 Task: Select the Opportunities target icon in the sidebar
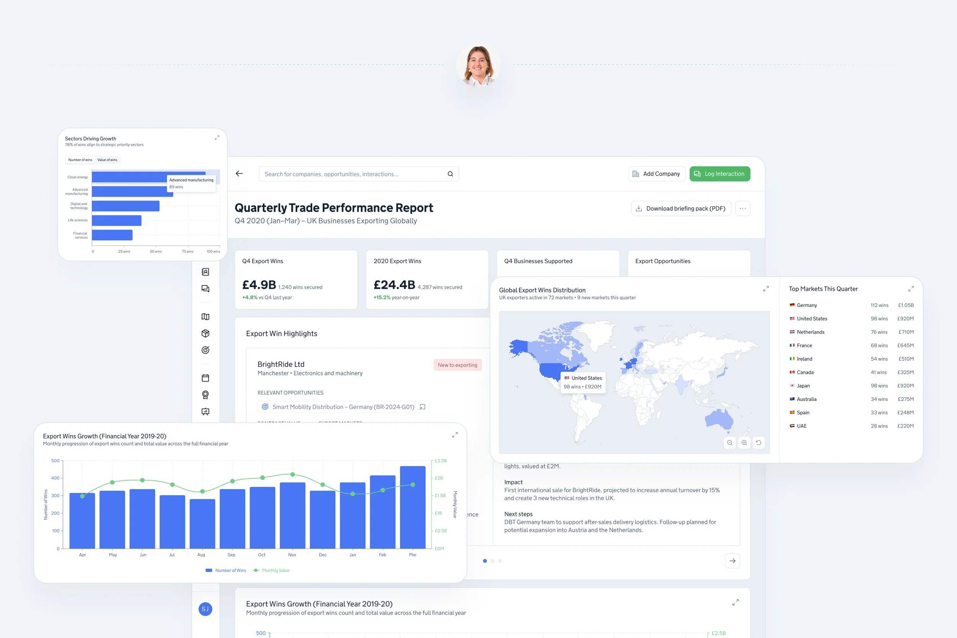[206, 350]
